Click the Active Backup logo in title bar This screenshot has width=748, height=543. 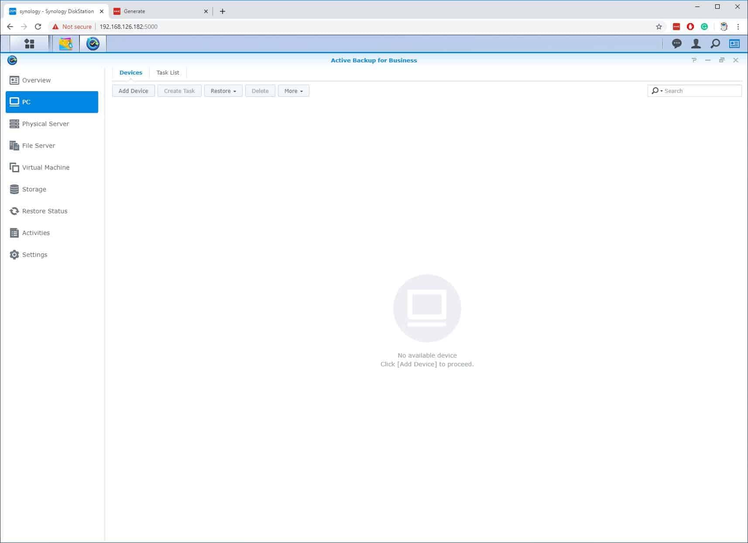12,60
